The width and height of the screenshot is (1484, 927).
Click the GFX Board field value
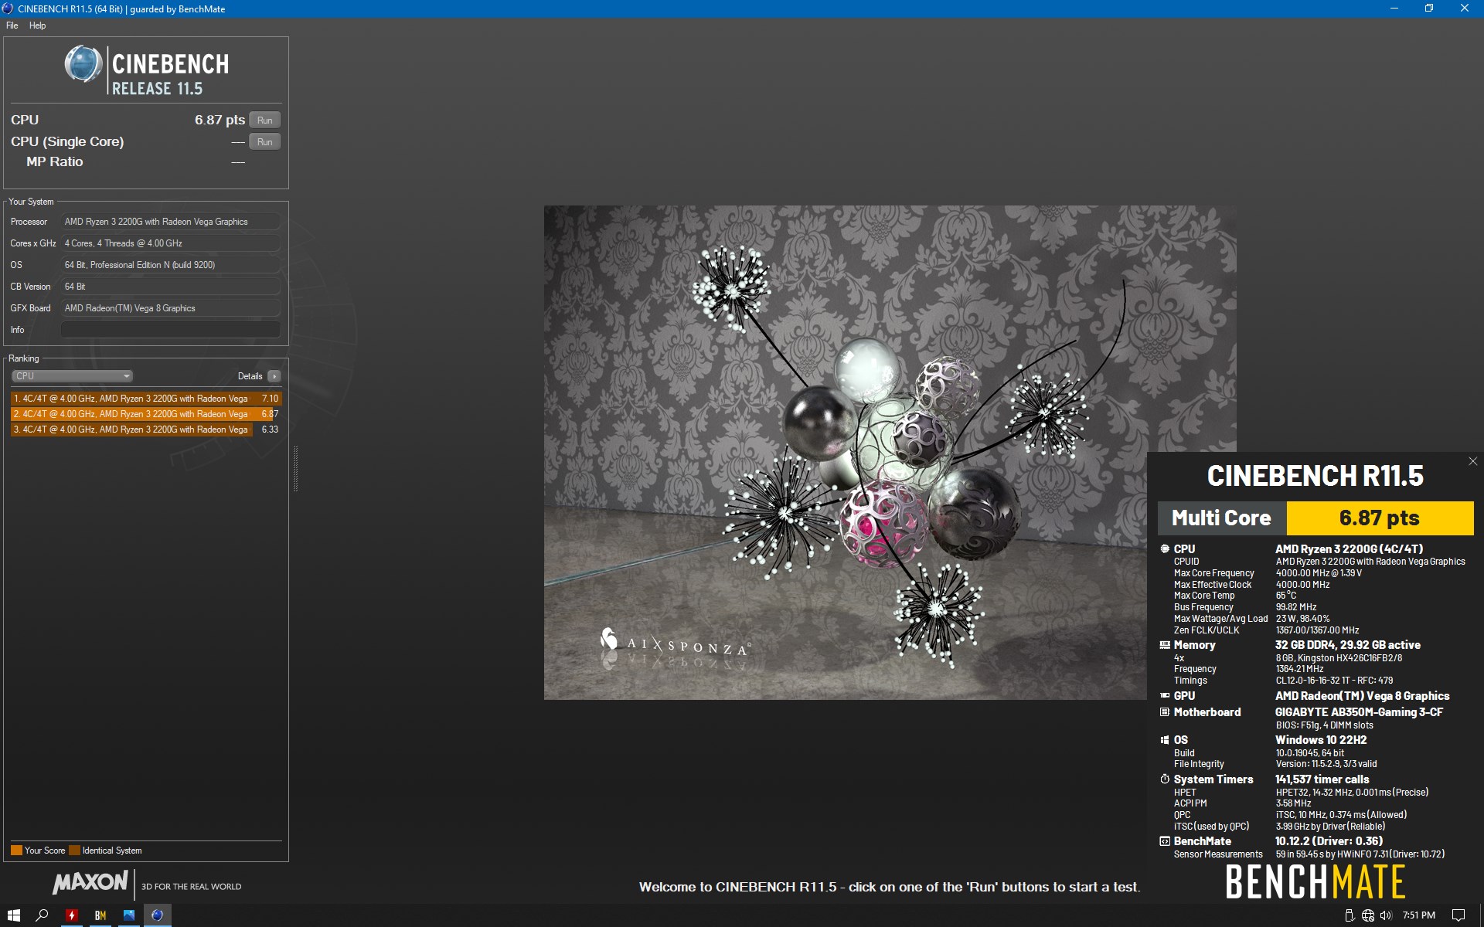[171, 308]
